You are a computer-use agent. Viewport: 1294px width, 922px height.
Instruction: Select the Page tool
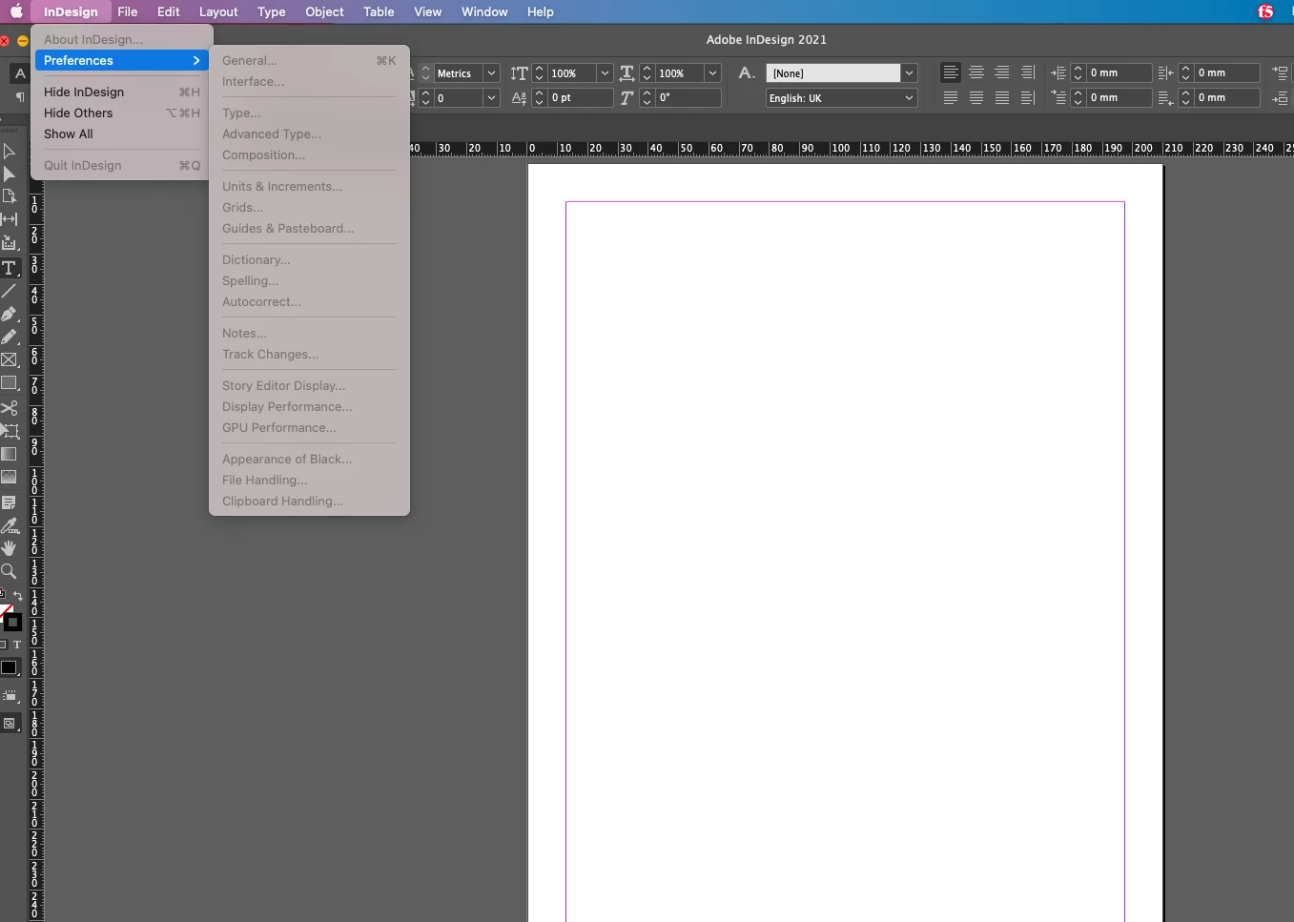pyautogui.click(x=9, y=196)
